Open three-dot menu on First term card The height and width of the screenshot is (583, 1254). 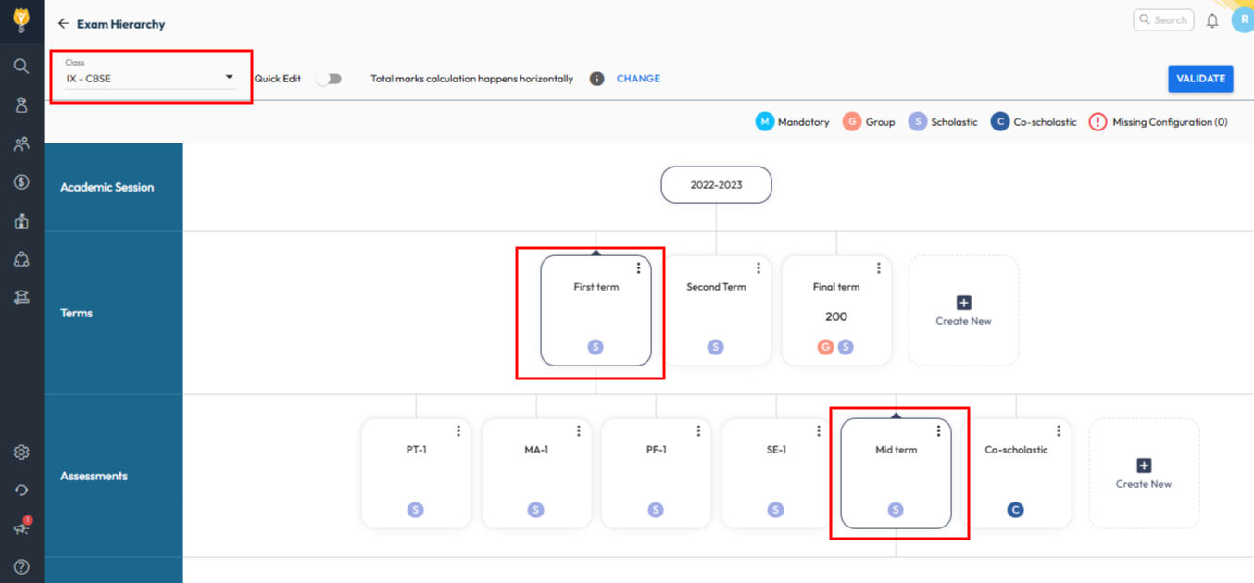click(x=638, y=268)
